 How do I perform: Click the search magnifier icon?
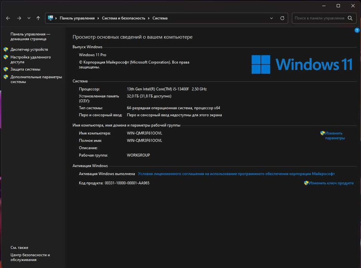pos(350,18)
